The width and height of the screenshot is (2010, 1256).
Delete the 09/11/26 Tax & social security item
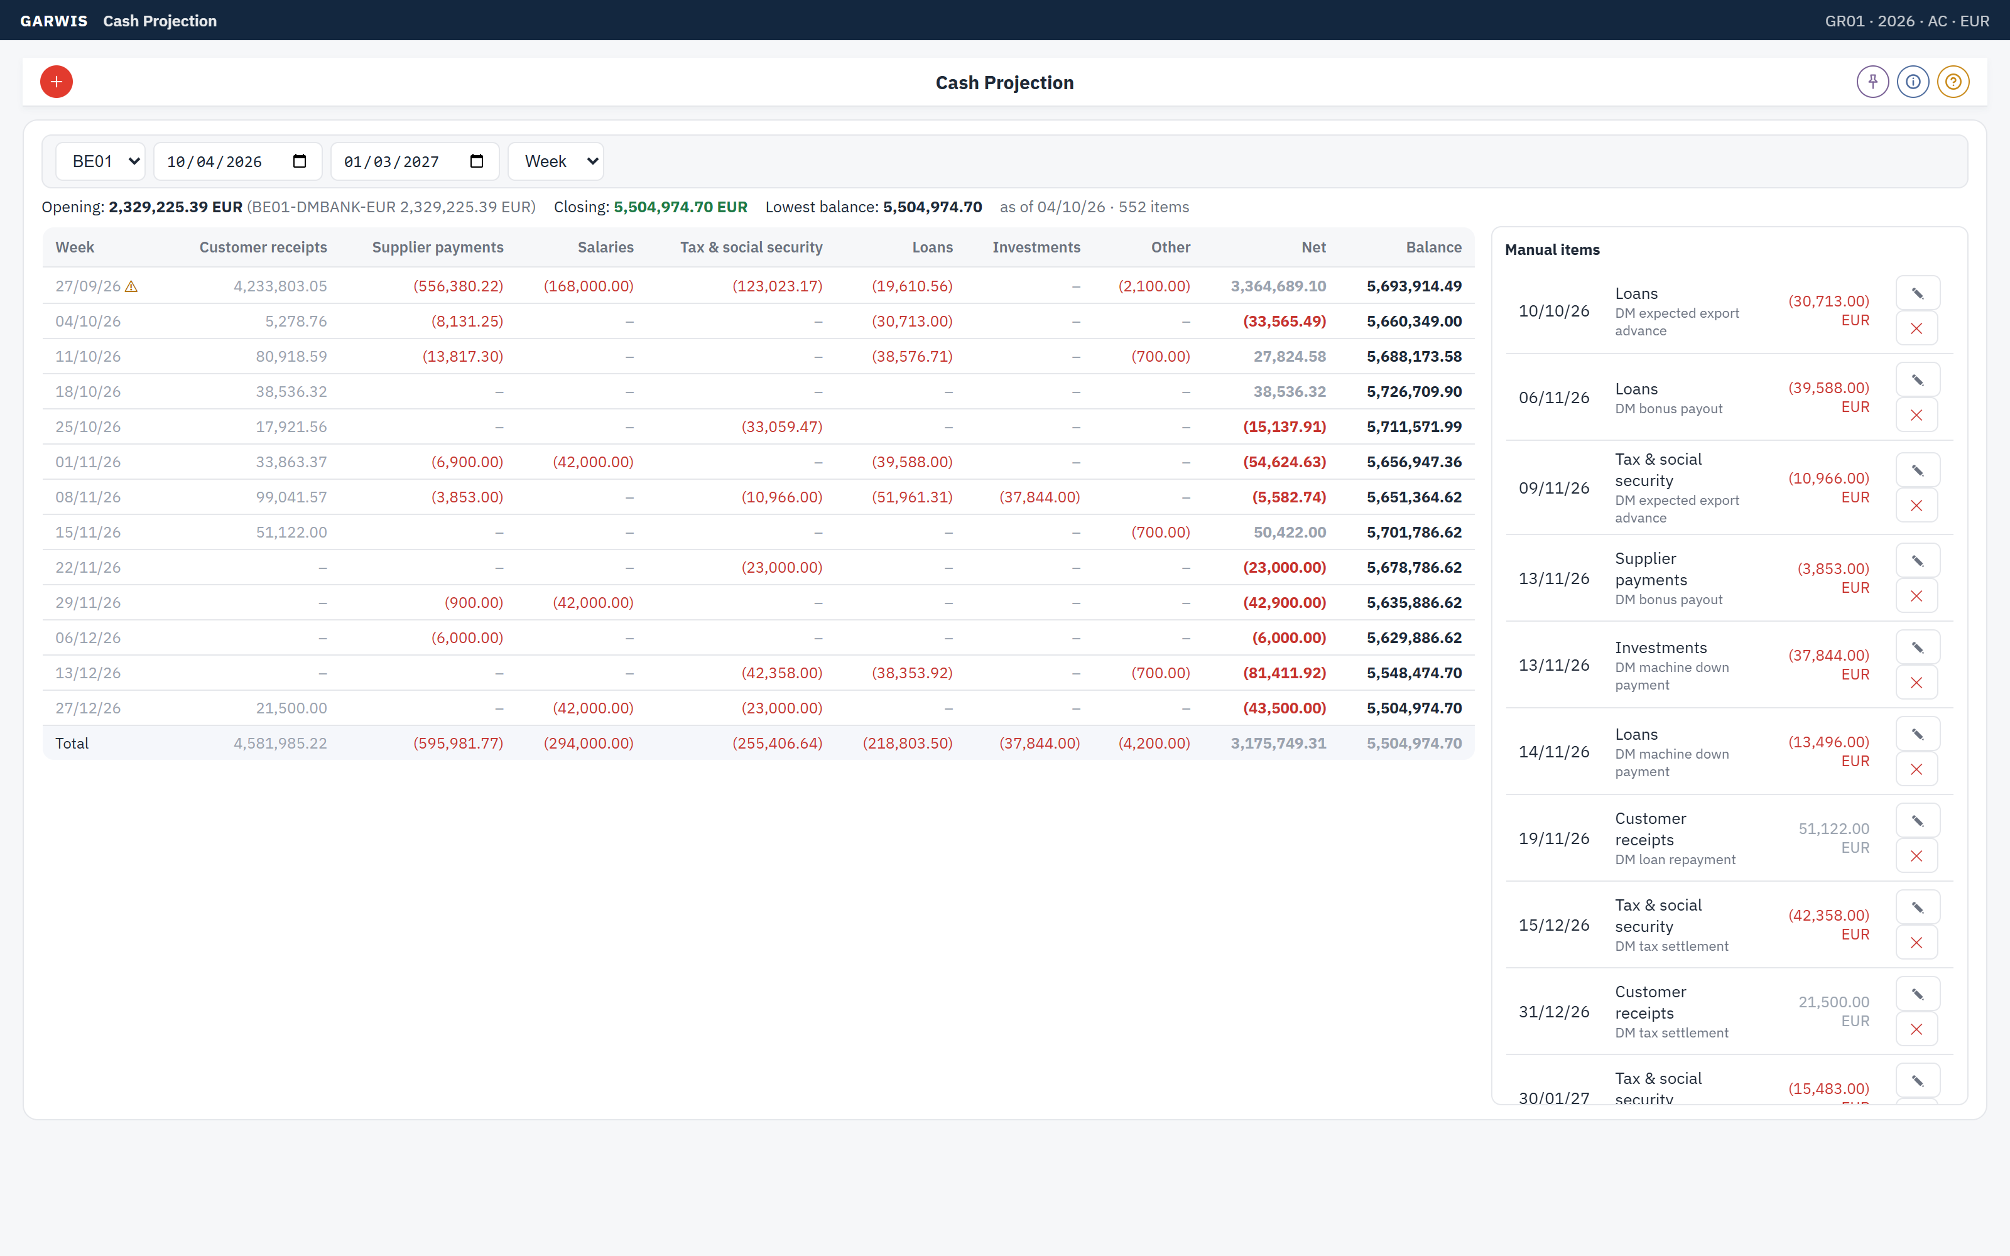1917,505
